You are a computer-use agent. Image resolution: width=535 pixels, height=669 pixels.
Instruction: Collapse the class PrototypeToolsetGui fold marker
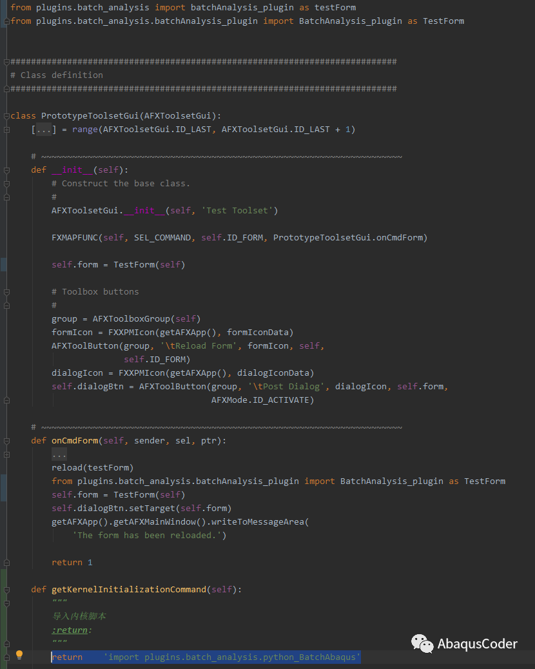pos(6,116)
